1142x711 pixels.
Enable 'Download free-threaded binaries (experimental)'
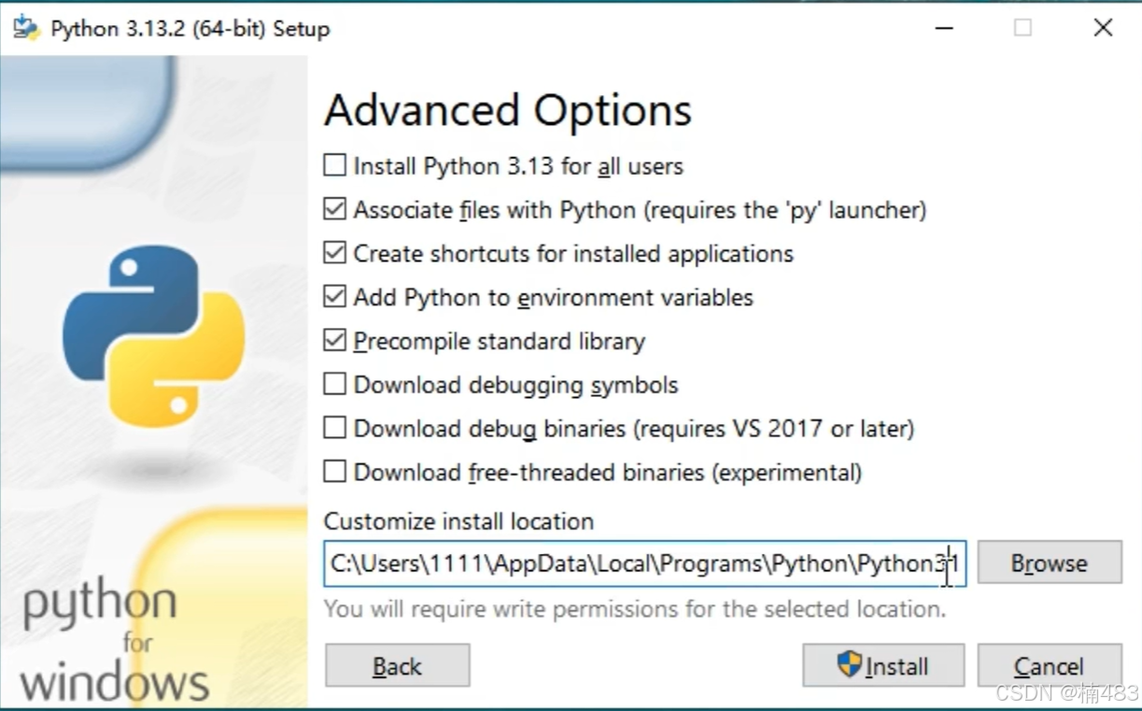333,471
